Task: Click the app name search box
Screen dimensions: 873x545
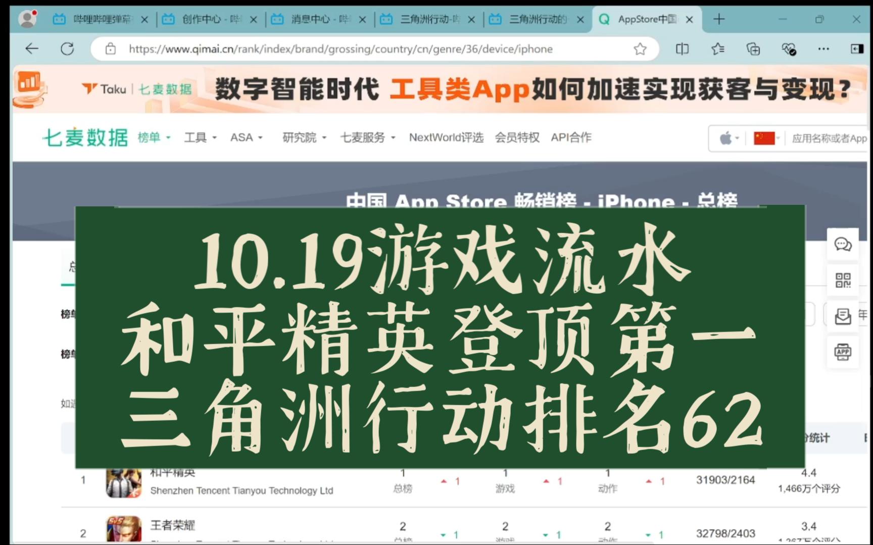Action: tap(829, 138)
